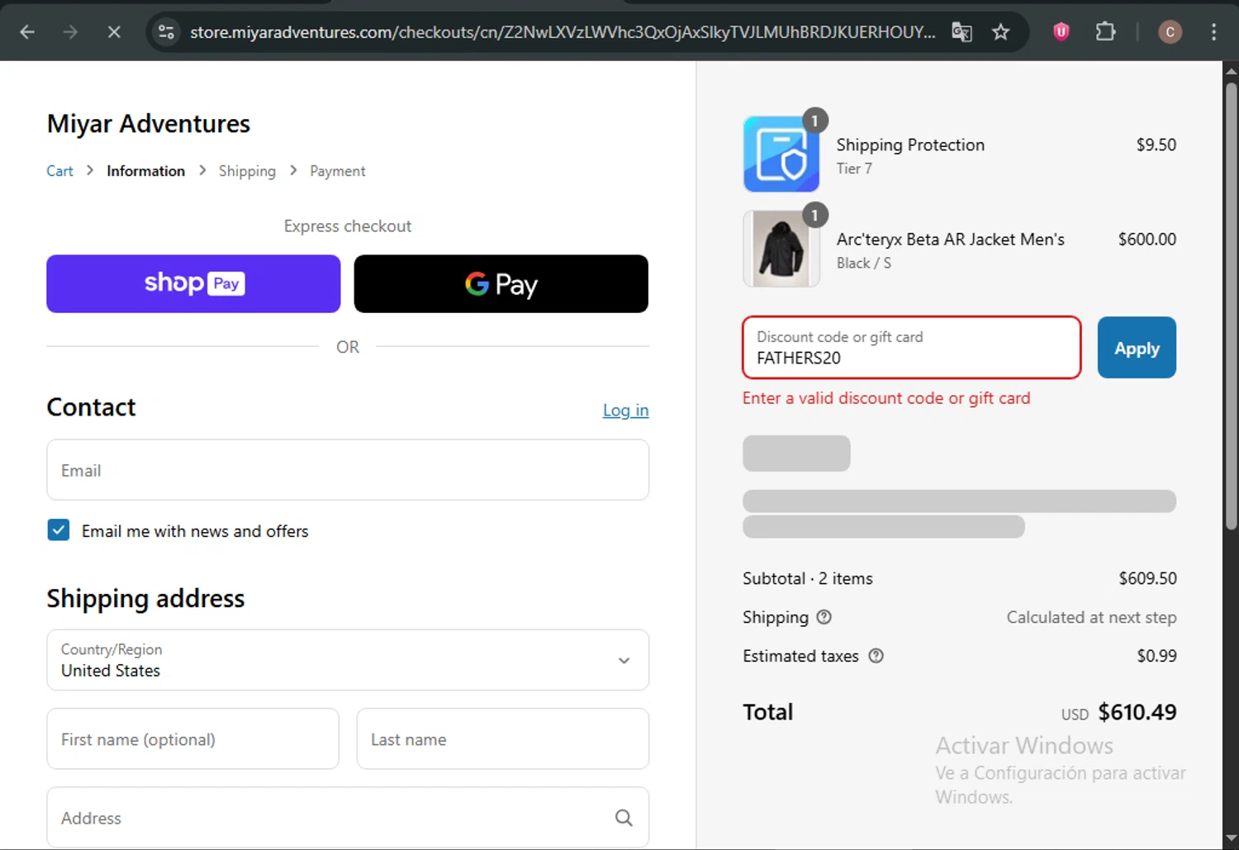Click the 'Contact' heading
This screenshot has height=850, width=1239.
pyautogui.click(x=91, y=407)
